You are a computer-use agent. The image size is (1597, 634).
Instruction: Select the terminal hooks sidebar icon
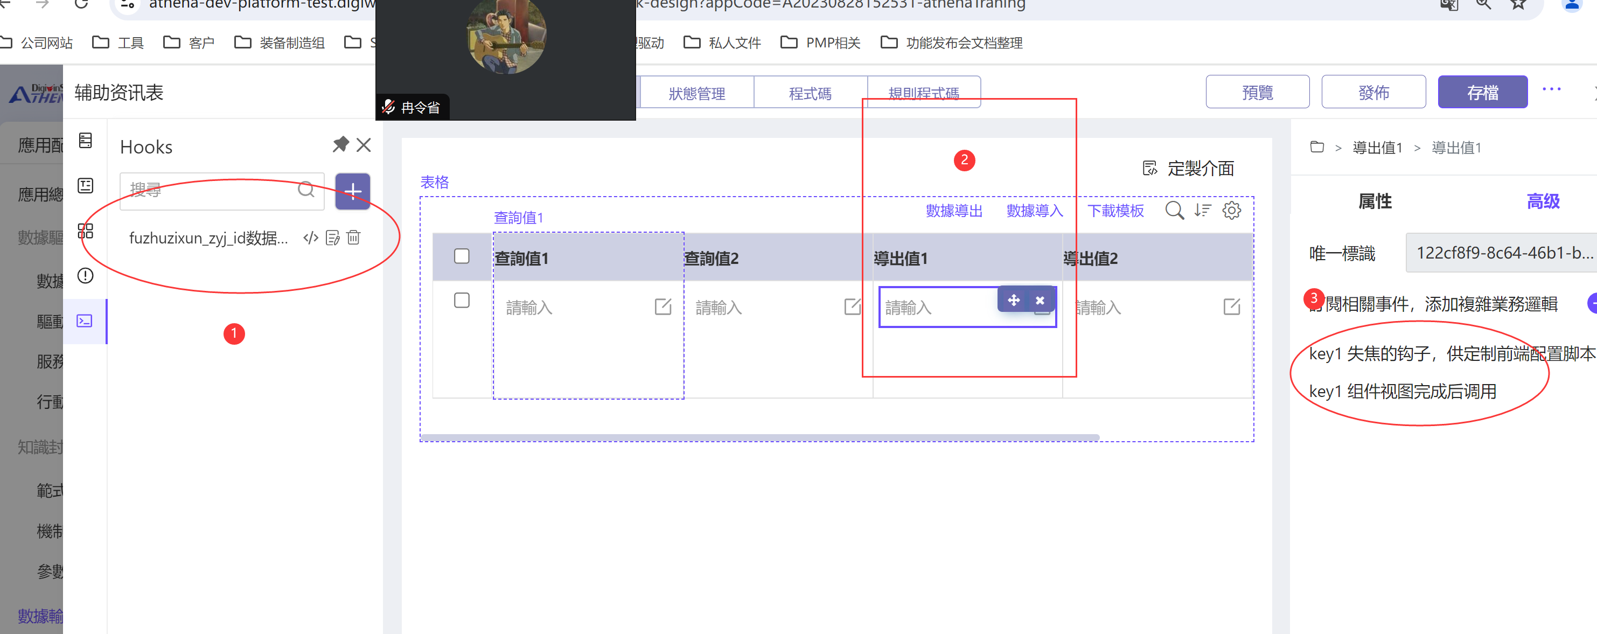(x=85, y=321)
